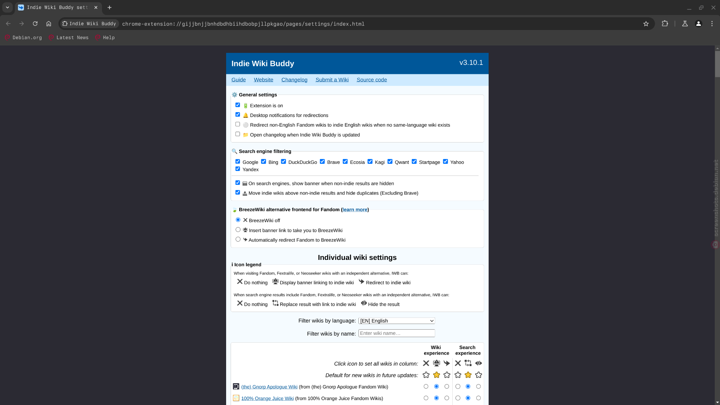Go to the home page
The width and height of the screenshot is (720, 405).
coord(49,24)
